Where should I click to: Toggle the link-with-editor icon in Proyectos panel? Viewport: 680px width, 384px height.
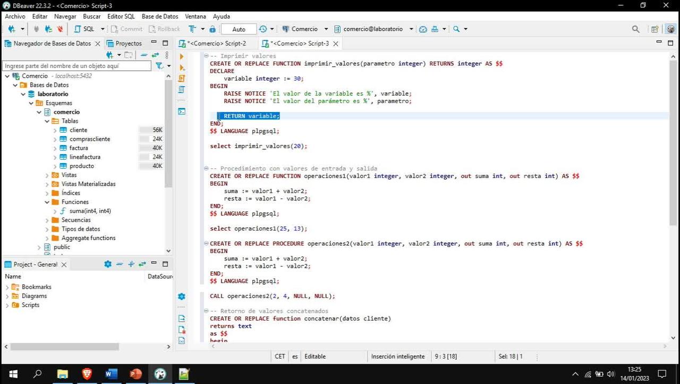[155, 55]
